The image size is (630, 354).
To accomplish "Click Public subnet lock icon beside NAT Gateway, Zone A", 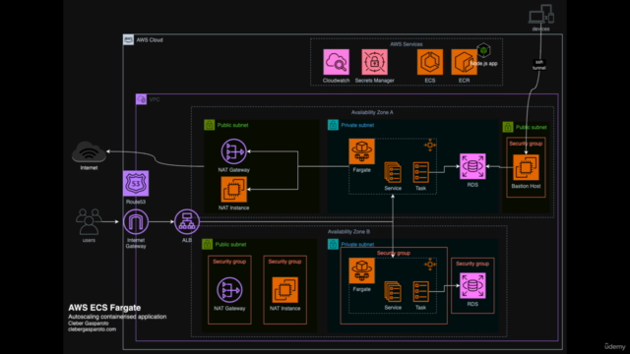I will pyautogui.click(x=209, y=125).
